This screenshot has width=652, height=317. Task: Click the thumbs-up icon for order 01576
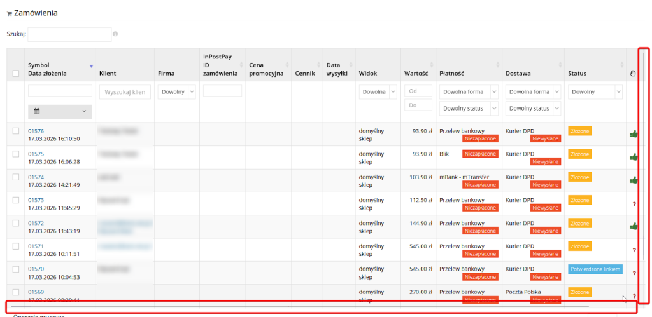tap(634, 134)
